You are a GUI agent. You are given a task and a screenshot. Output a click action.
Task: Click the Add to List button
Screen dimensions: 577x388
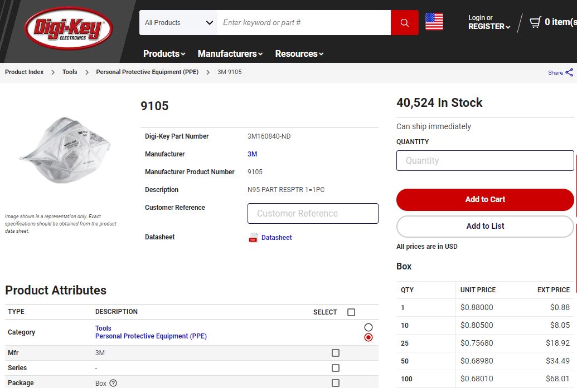click(x=485, y=227)
